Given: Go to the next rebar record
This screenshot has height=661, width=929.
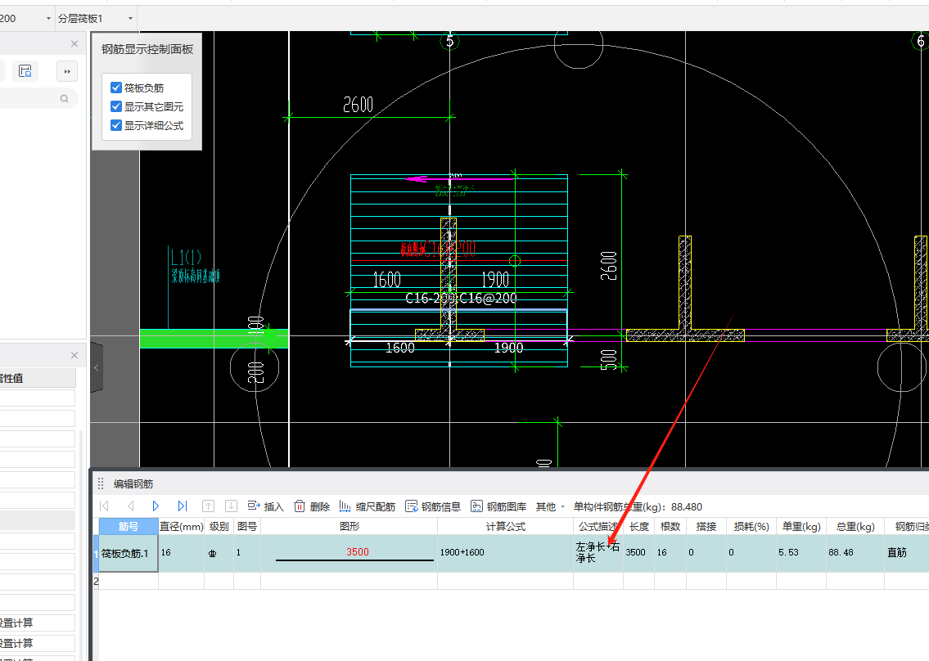Looking at the screenshot, I should tap(156, 506).
